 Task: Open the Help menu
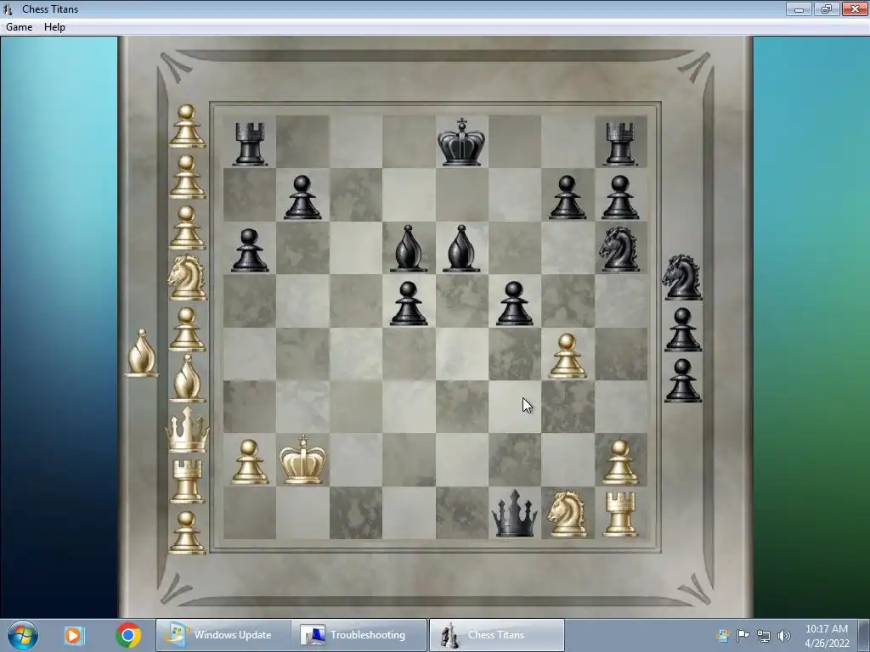(x=54, y=26)
